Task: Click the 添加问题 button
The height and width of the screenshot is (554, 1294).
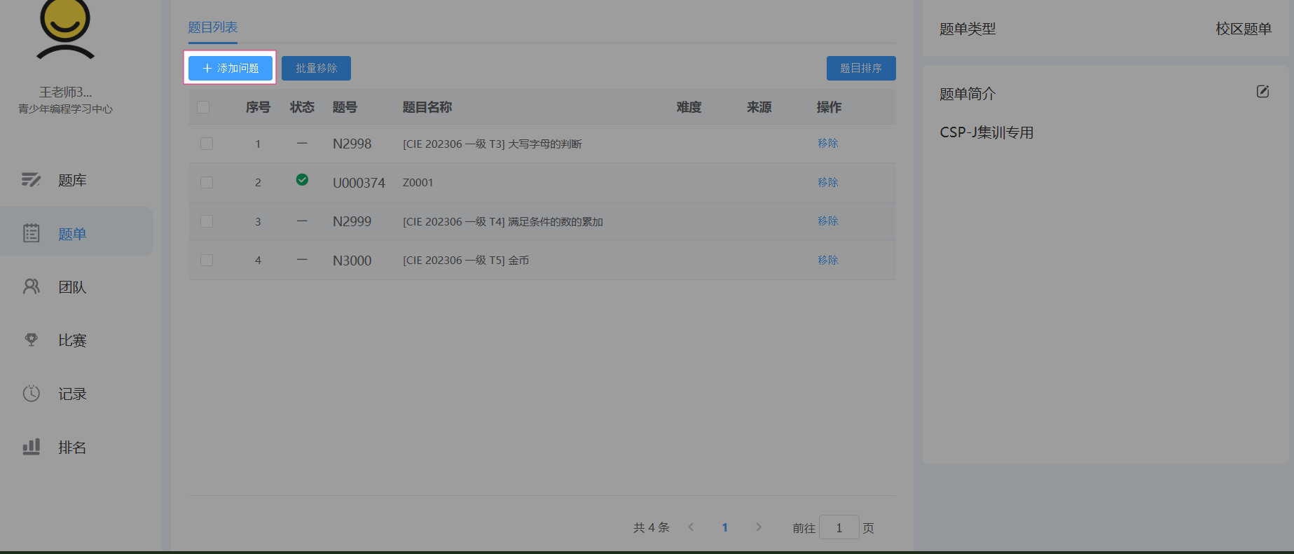Action: (230, 68)
